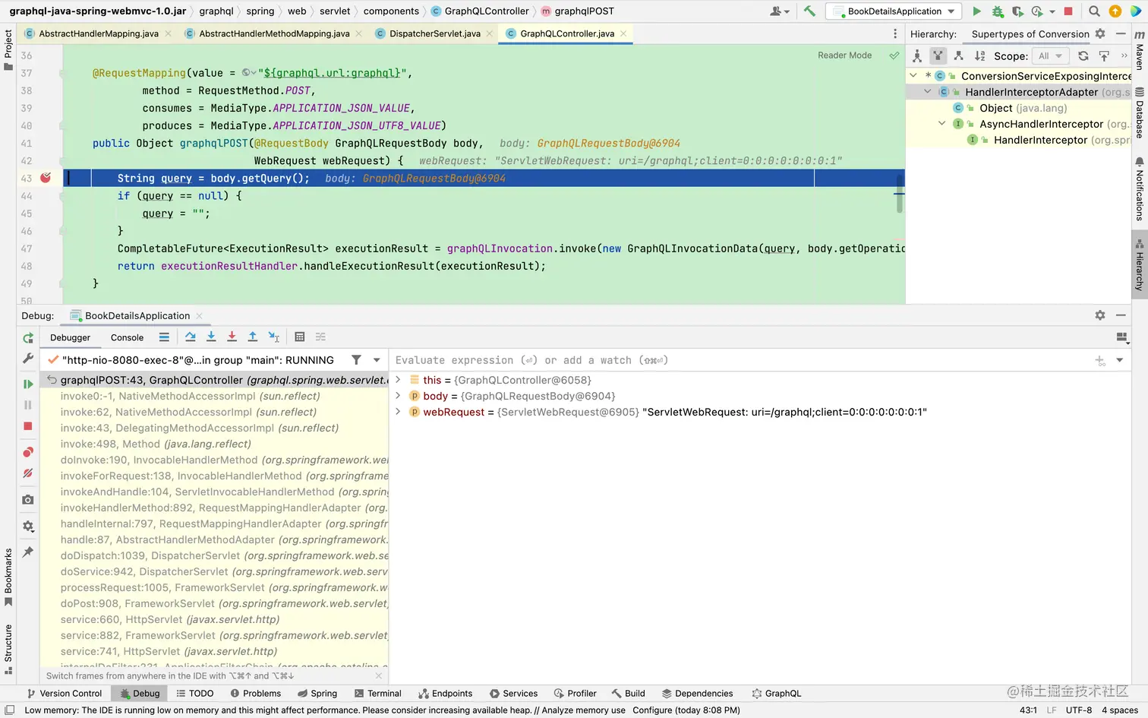The image size is (1148, 718).
Task: Toggle breakpoint on line 43
Action: pos(46,178)
